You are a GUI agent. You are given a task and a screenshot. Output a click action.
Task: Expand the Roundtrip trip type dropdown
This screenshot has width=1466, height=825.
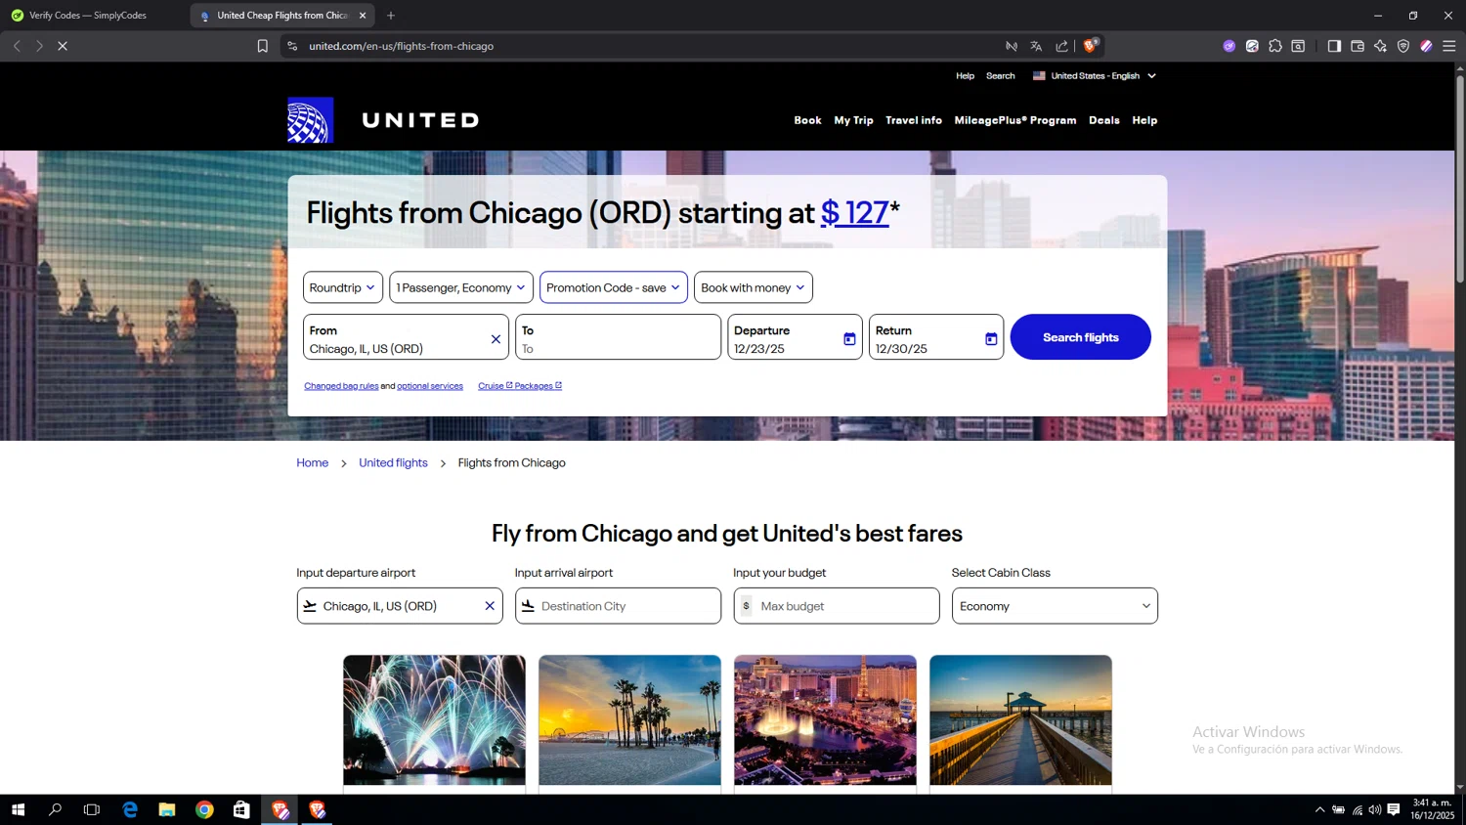tap(343, 287)
